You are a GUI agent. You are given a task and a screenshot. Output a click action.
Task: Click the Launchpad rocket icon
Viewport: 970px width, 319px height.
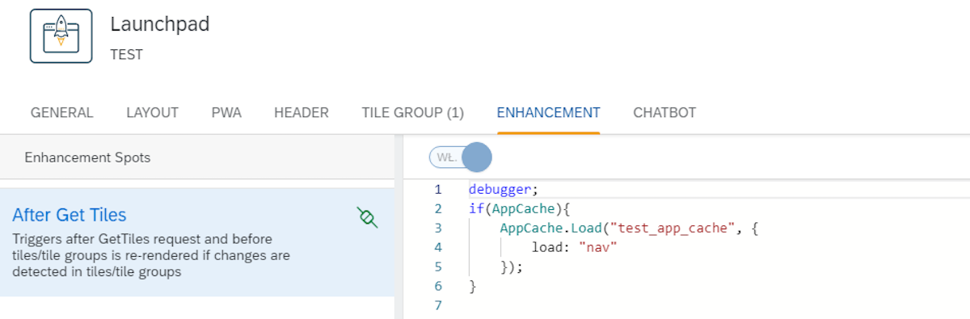click(x=61, y=36)
